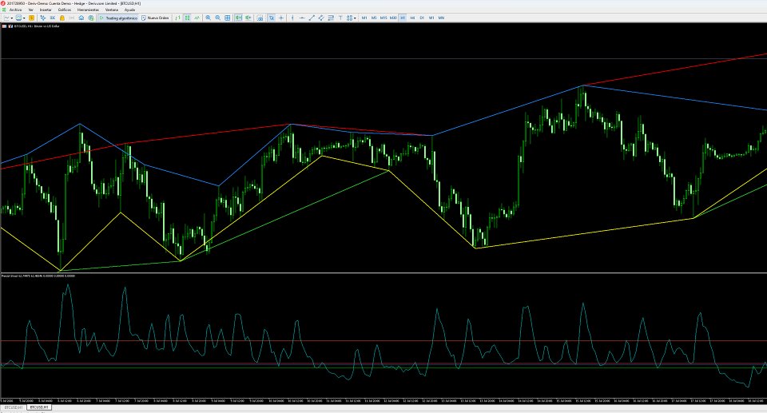Switch chart to candlestick display
The image size is (767, 413).
tap(187, 18)
